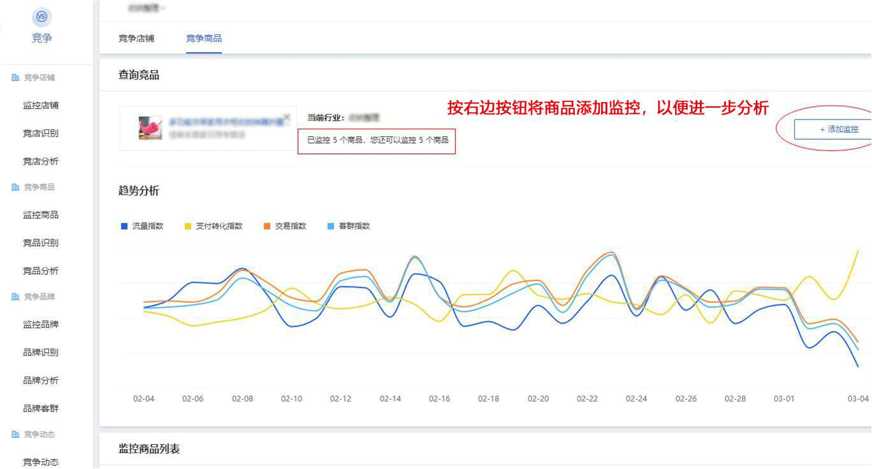This screenshot has width=872, height=469.
Task: Click the light blue 客群指数 color swatch
Action: [330, 226]
